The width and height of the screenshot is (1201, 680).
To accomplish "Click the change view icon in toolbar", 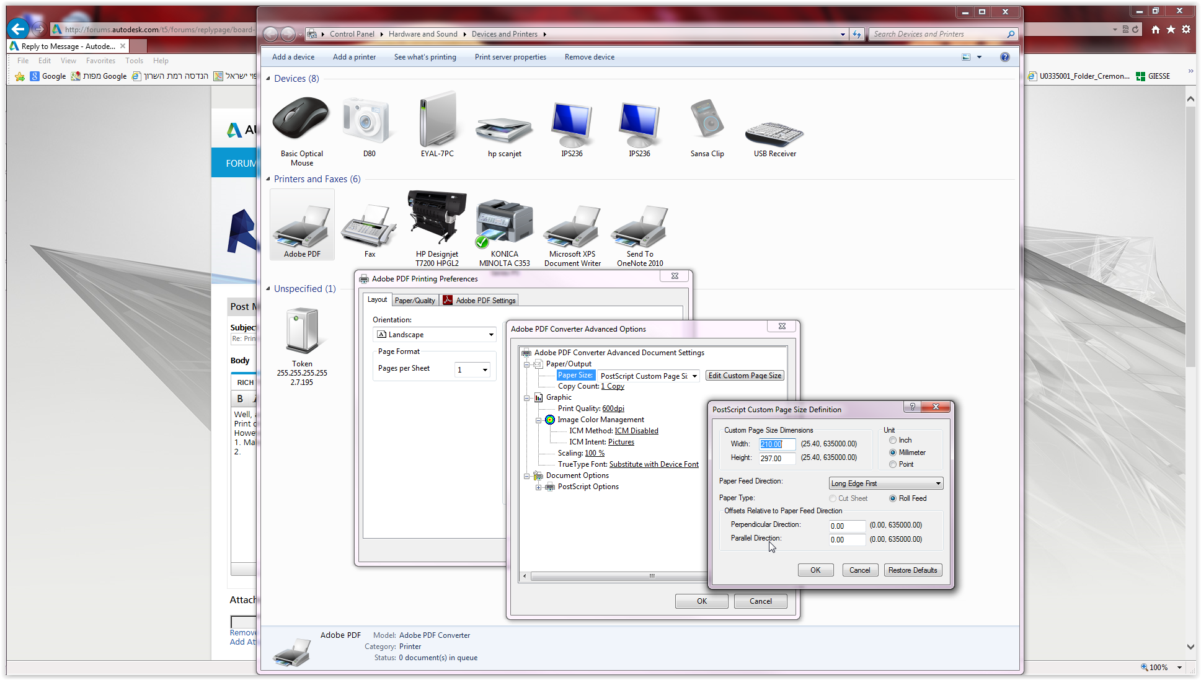I will click(966, 57).
